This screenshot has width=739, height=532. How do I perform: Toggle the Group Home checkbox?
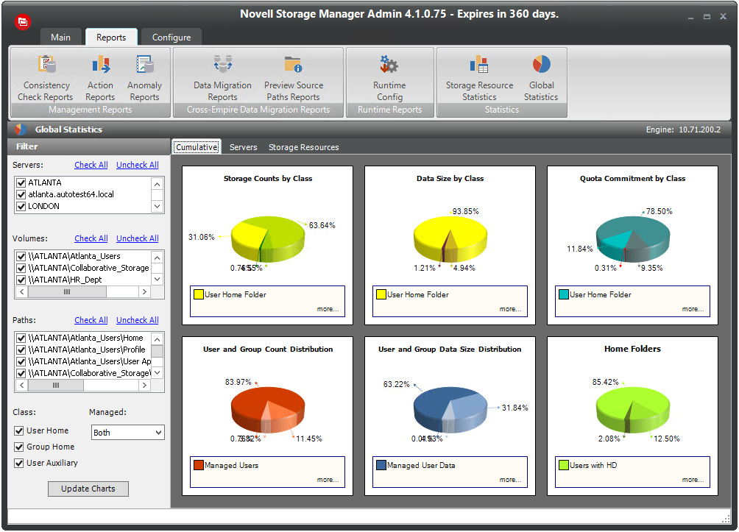20,447
